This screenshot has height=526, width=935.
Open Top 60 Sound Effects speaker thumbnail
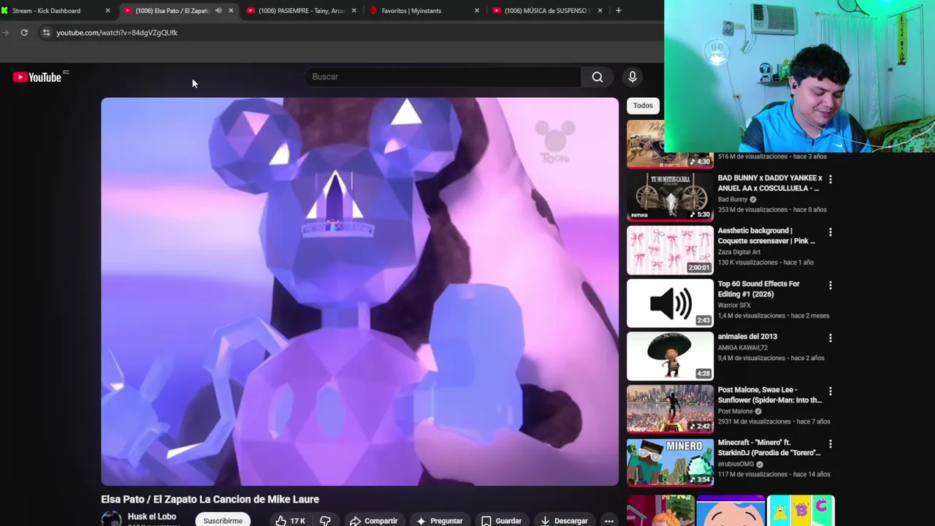(670, 302)
